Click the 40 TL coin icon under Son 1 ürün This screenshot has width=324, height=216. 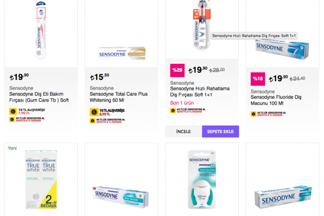coord(173,110)
